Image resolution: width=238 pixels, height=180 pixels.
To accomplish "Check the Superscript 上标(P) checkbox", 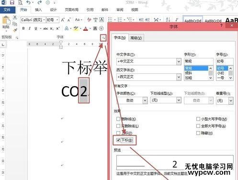I will [x=118, y=133].
